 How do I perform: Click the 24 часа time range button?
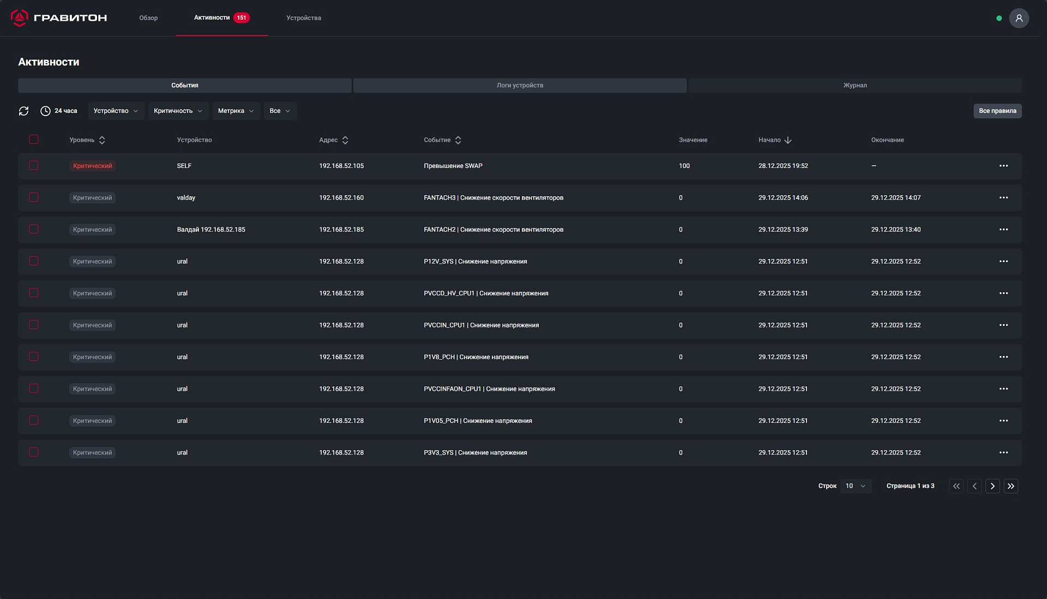click(59, 111)
